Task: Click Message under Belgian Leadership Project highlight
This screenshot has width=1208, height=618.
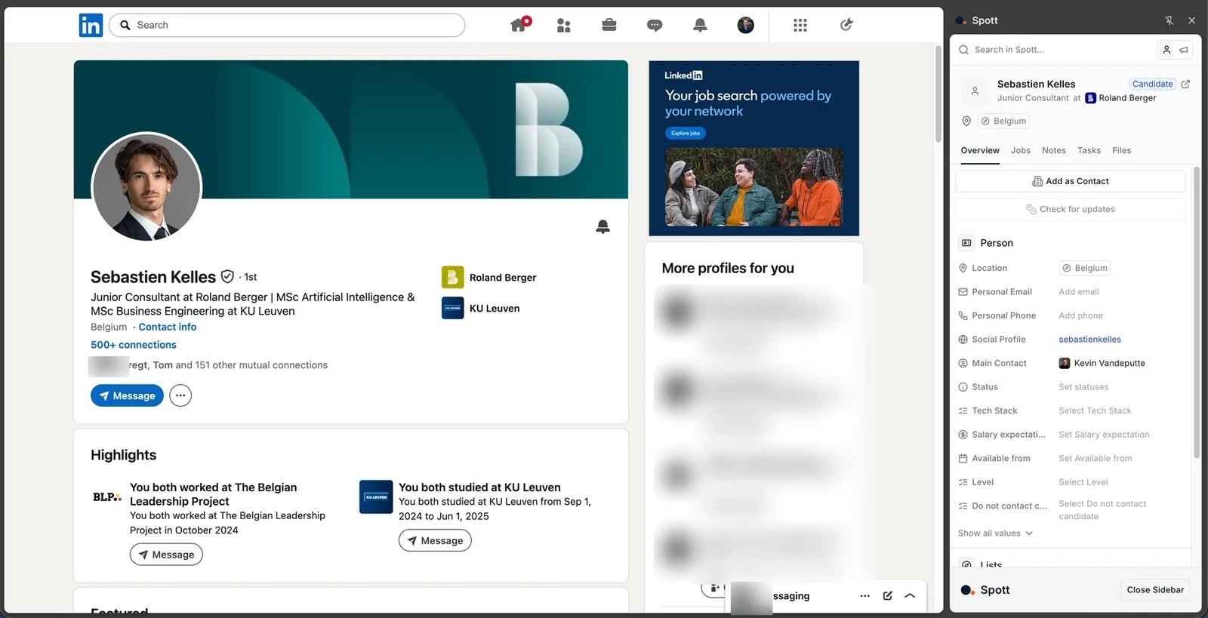Action: pyautogui.click(x=166, y=555)
